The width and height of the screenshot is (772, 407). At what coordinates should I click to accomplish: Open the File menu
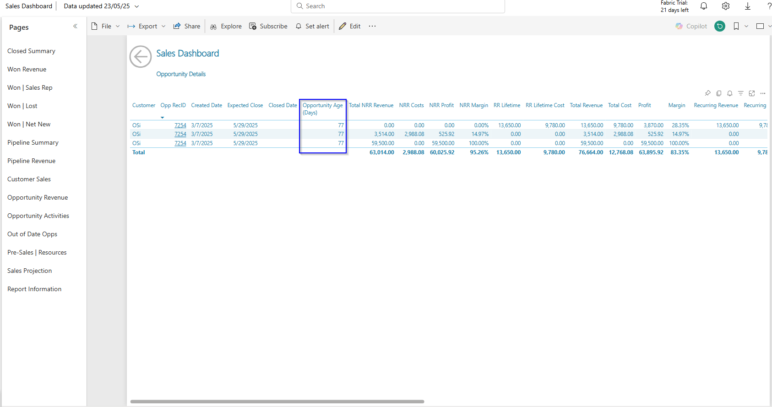pyautogui.click(x=106, y=26)
